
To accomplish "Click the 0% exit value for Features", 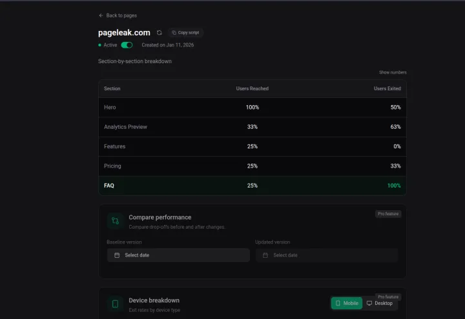I will click(397, 146).
